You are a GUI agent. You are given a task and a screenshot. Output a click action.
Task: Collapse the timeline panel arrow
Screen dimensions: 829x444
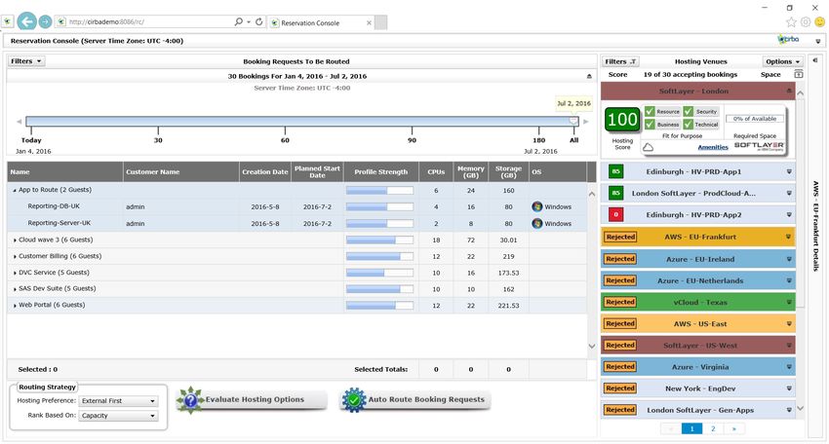tap(589, 77)
